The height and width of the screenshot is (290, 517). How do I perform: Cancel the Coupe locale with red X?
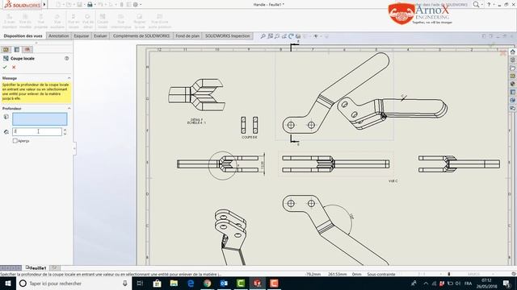click(x=14, y=67)
